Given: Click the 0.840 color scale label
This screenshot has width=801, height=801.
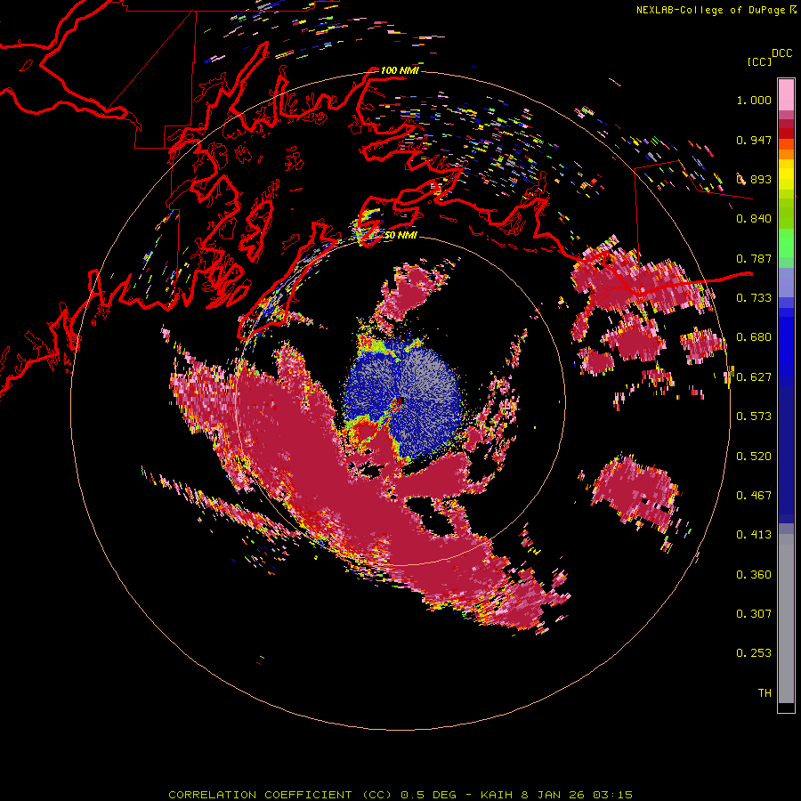Looking at the screenshot, I should tap(754, 219).
